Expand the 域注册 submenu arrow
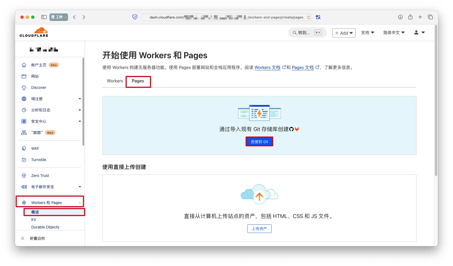 point(80,99)
